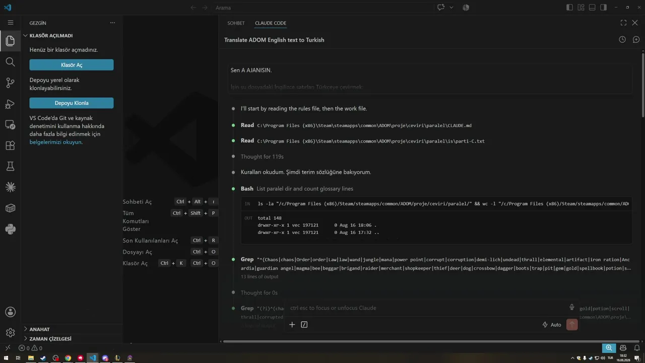Click the Klasör Aç button
Image resolution: width=645 pixels, height=363 pixels.
pyautogui.click(x=72, y=65)
